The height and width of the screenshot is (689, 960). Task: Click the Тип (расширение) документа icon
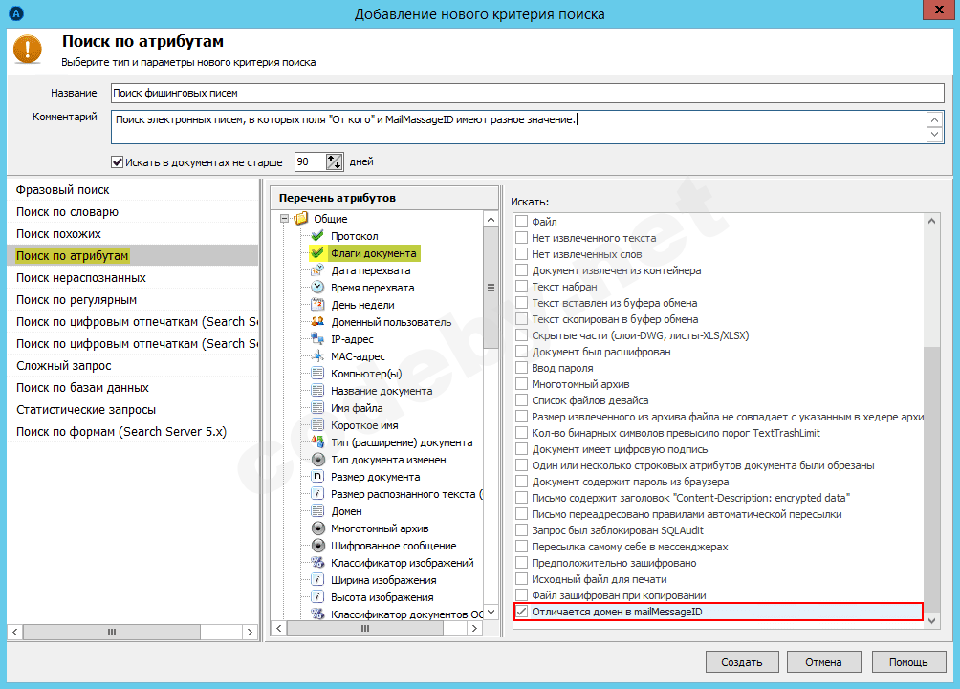tap(317, 441)
